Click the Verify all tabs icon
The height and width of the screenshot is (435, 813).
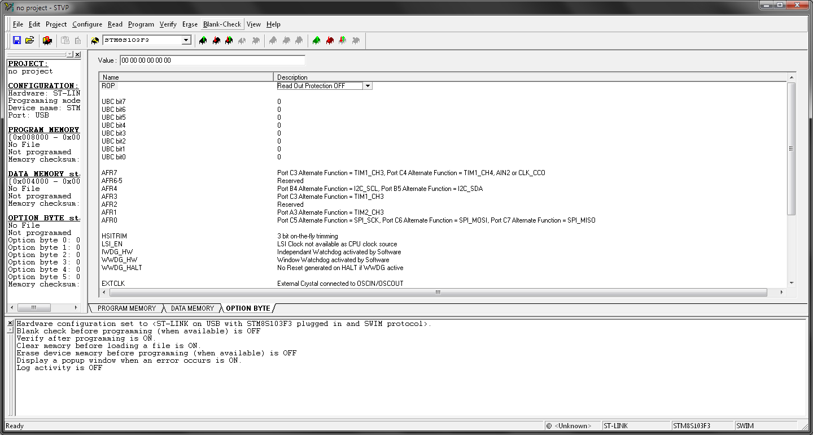pos(343,40)
